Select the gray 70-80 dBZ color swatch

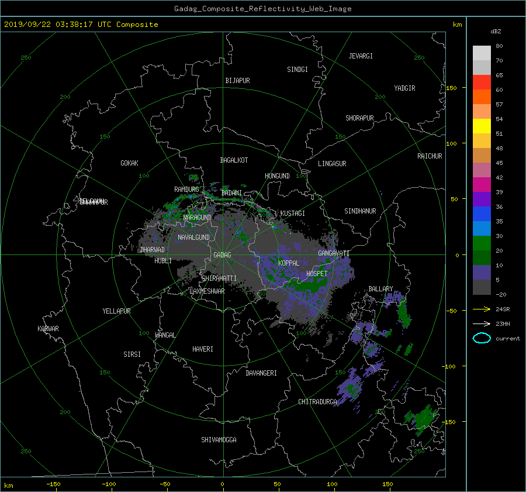482,53
